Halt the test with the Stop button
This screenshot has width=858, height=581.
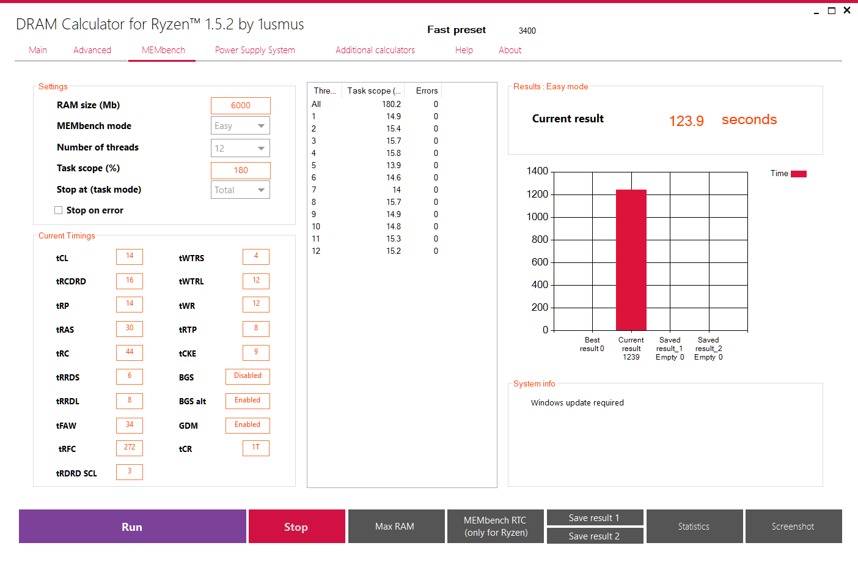click(297, 527)
